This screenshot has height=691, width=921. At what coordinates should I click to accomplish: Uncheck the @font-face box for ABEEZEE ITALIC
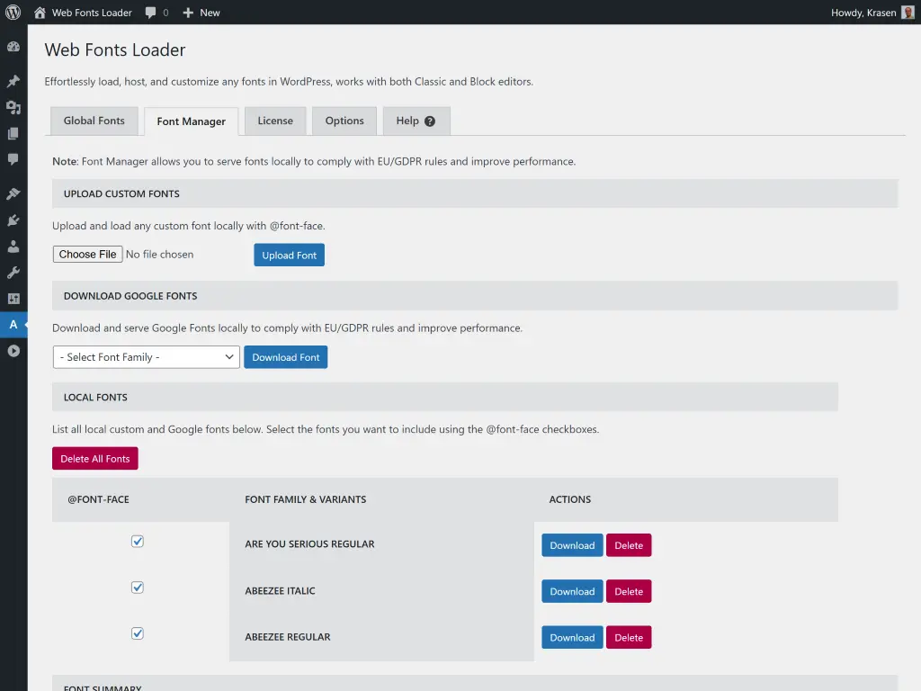click(x=138, y=587)
